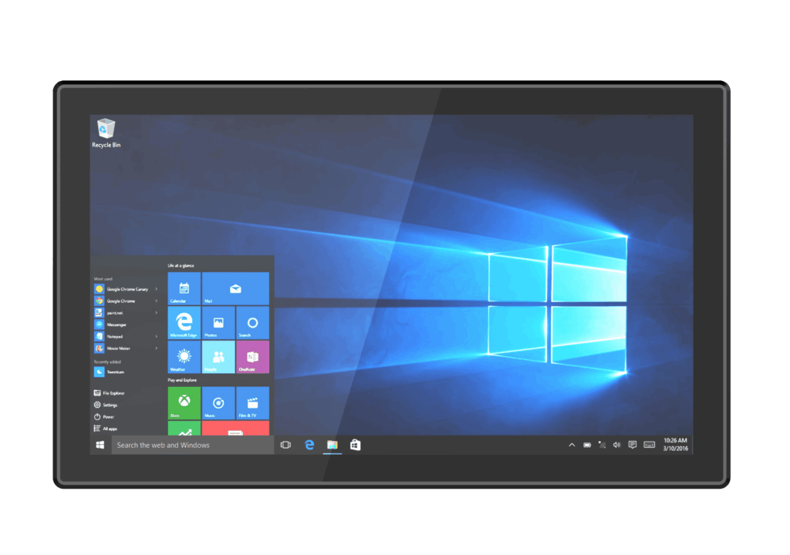
Task: Click the Weather tile
Action: [x=184, y=357]
